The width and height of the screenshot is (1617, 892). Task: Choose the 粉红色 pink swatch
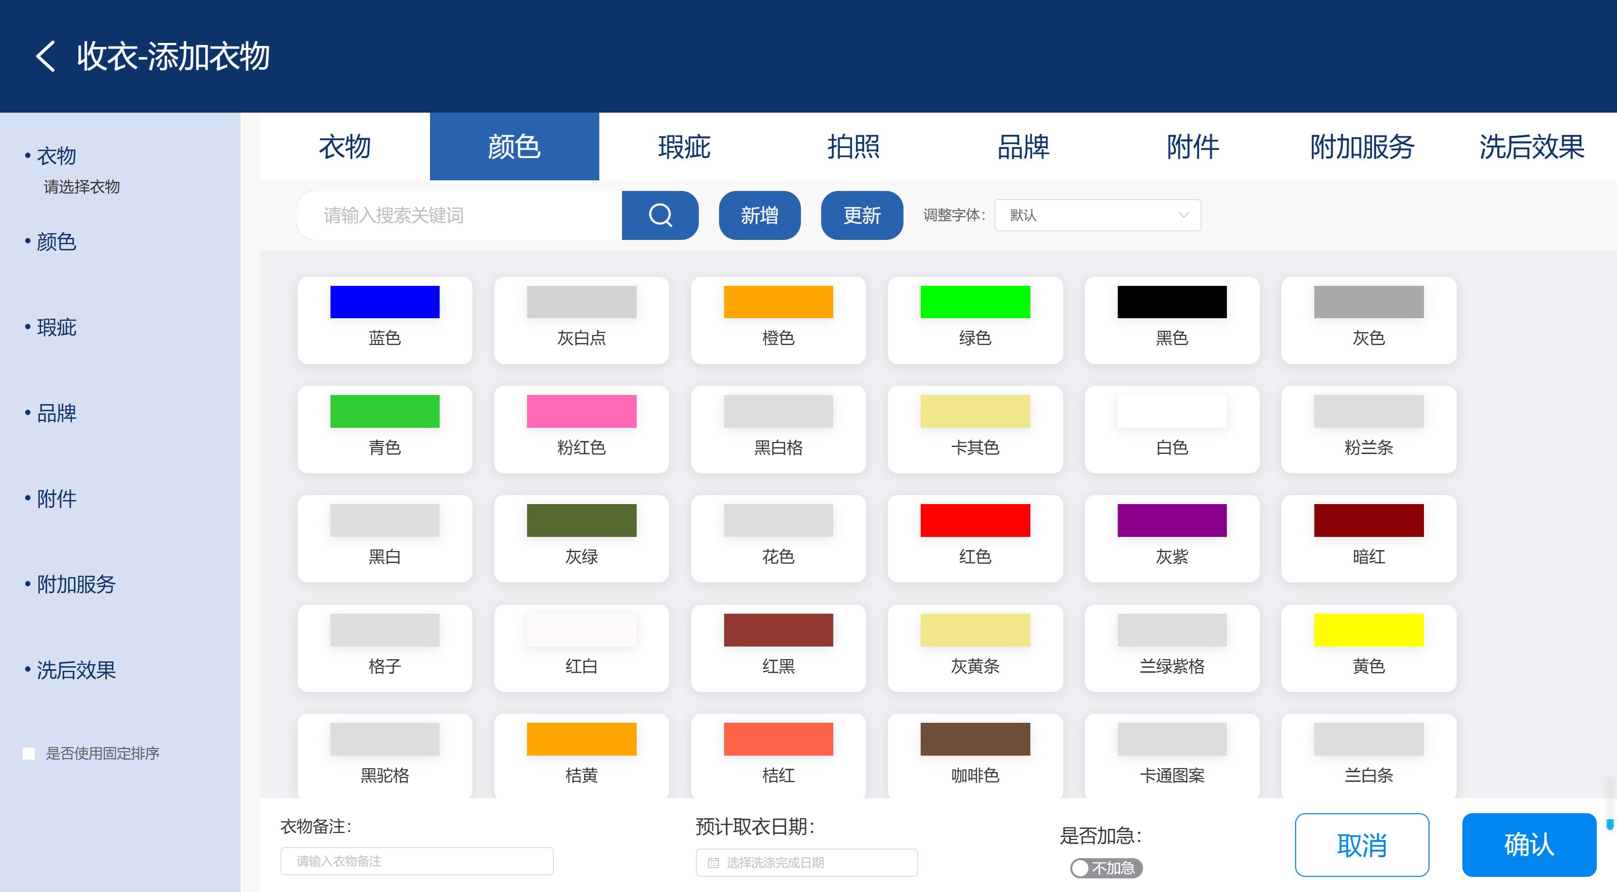tap(581, 429)
